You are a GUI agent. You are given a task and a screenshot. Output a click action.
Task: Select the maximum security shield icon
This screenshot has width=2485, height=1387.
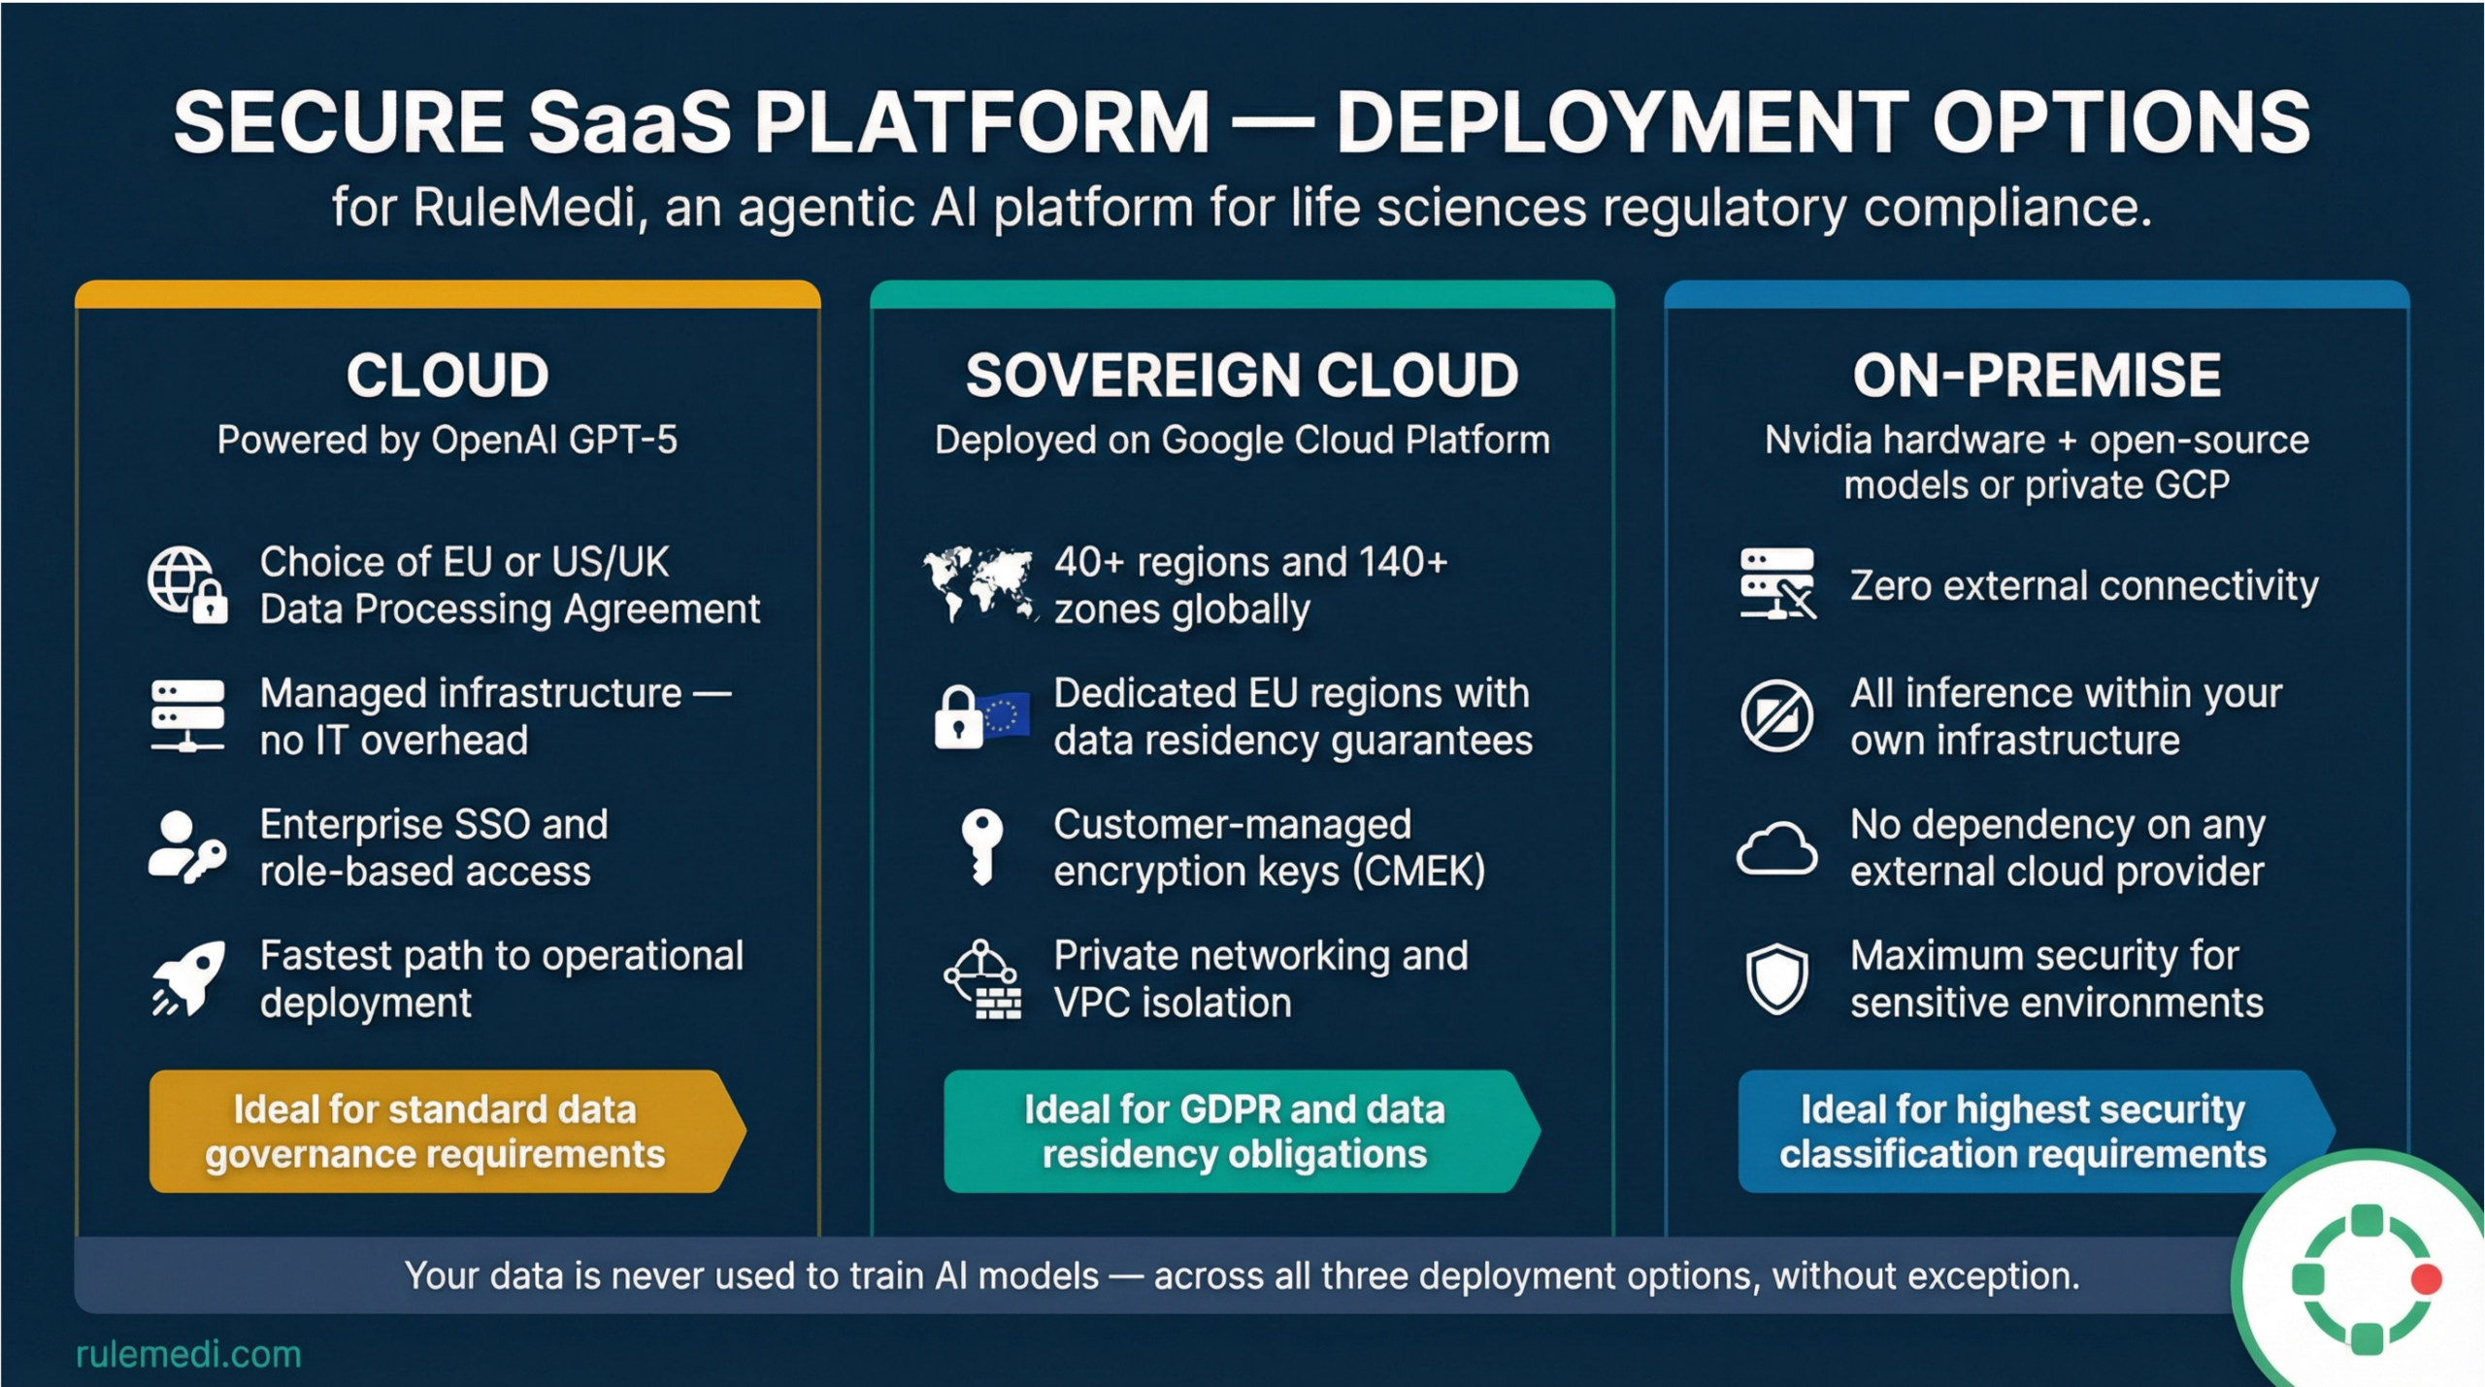click(1777, 974)
